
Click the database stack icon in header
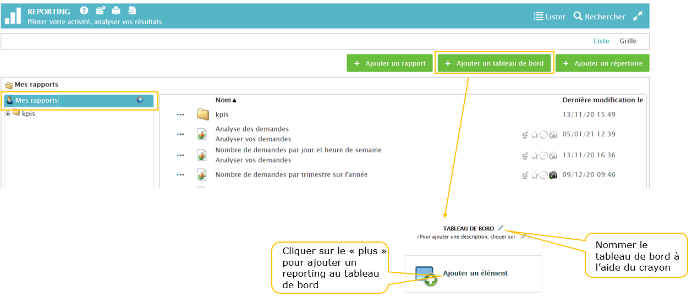(100, 10)
